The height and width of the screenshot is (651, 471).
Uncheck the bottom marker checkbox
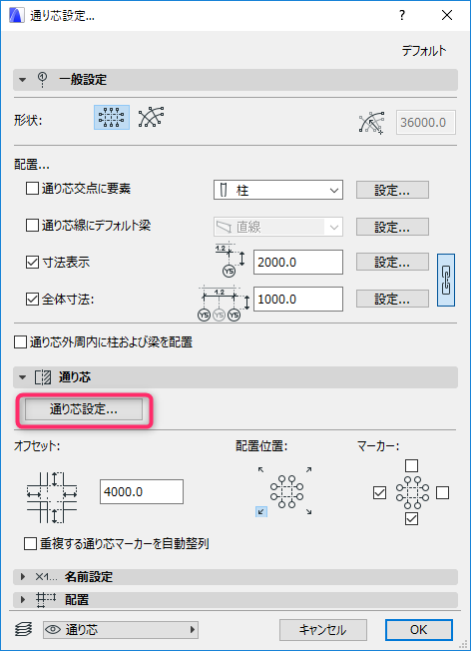(x=411, y=518)
